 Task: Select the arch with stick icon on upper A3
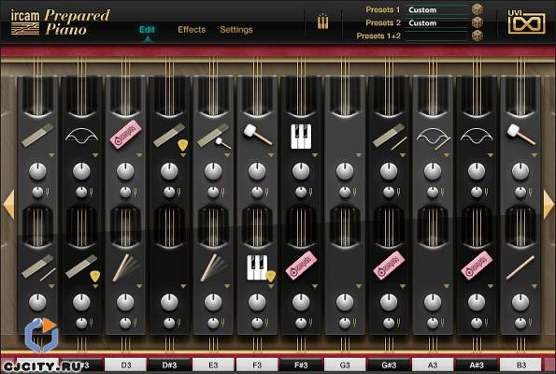tap(433, 137)
